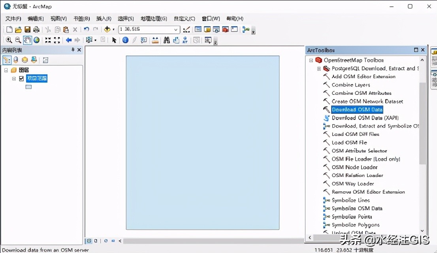Switch contents list to List By Visibility
Screen dimensions: 437x253
(25, 60)
